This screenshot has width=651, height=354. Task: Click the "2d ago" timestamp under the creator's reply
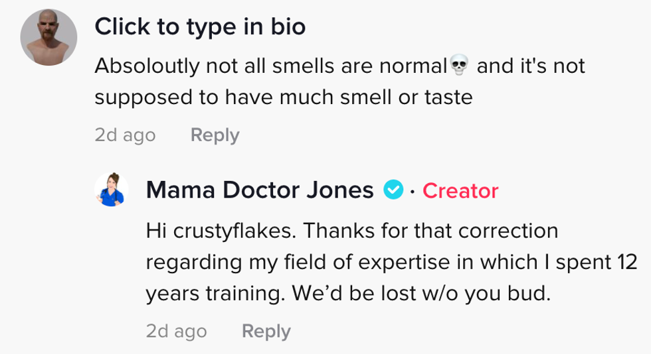176,331
